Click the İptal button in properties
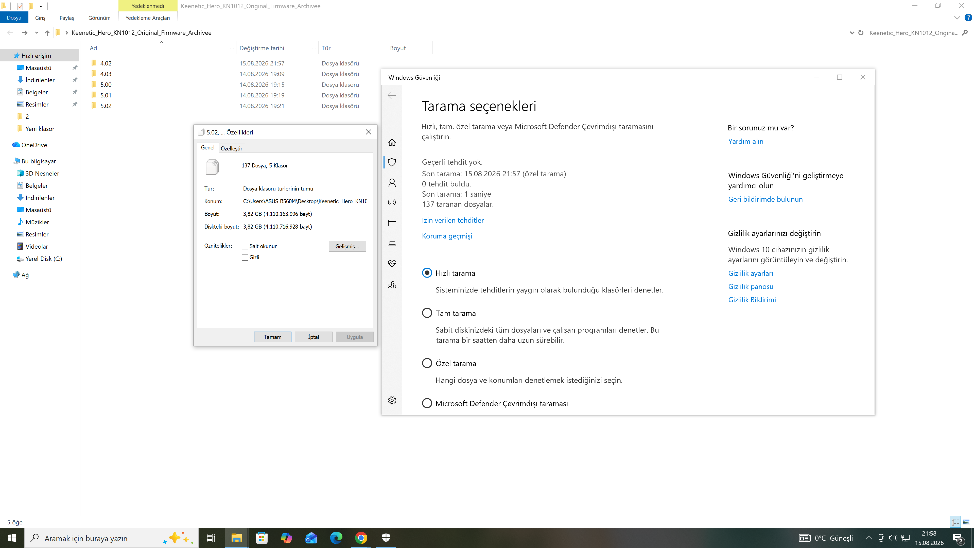974x548 pixels. [314, 337]
